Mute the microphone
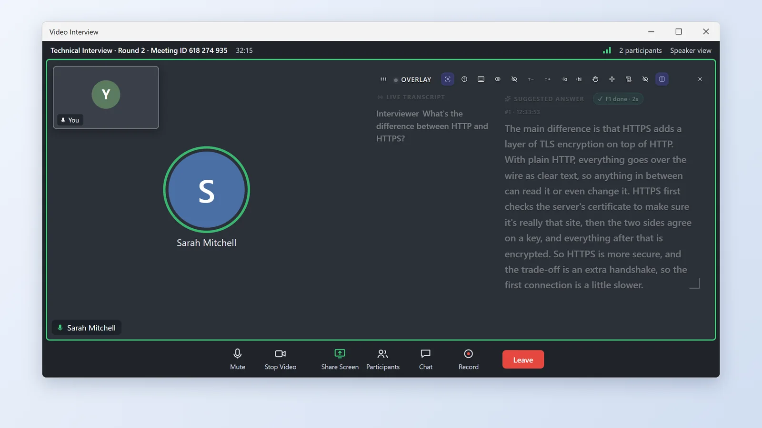 [x=238, y=359]
